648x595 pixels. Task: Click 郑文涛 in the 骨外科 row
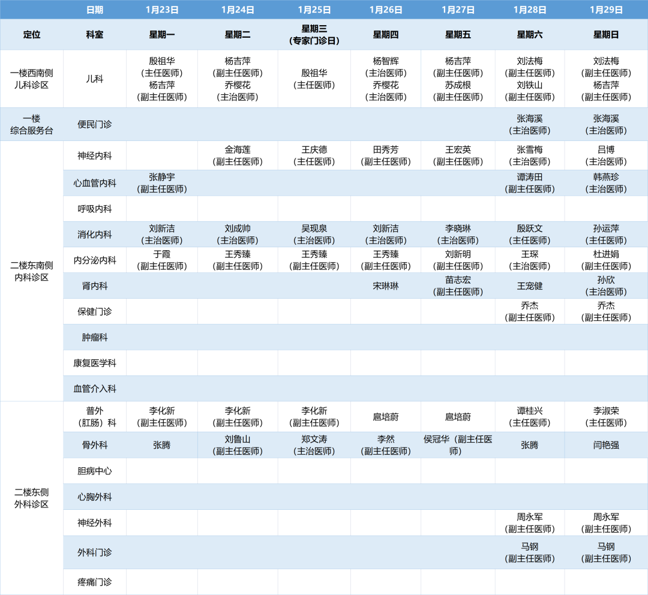tap(314, 439)
